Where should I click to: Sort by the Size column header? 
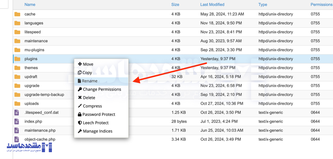175,5
